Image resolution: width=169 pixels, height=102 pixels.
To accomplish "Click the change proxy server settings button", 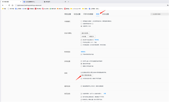I will [87, 75].
